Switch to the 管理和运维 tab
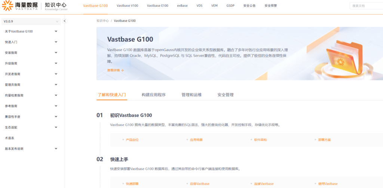This screenshot has width=383, height=188. 191,95
